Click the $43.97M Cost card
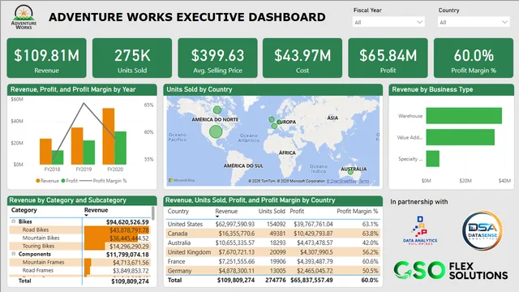The height and width of the screenshot is (292, 519). pyautogui.click(x=302, y=58)
